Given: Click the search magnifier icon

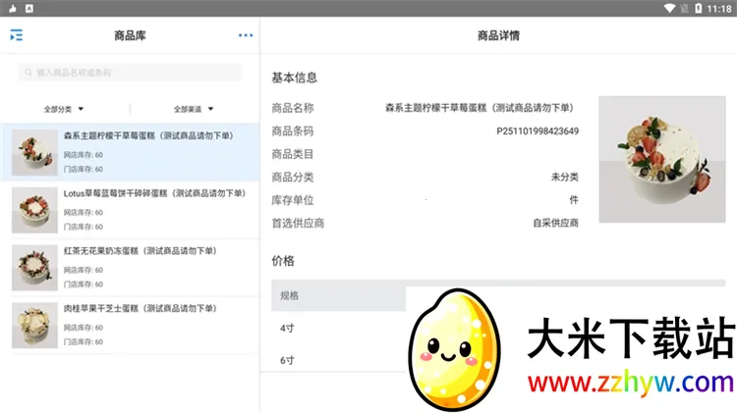Looking at the screenshot, I should (28, 73).
